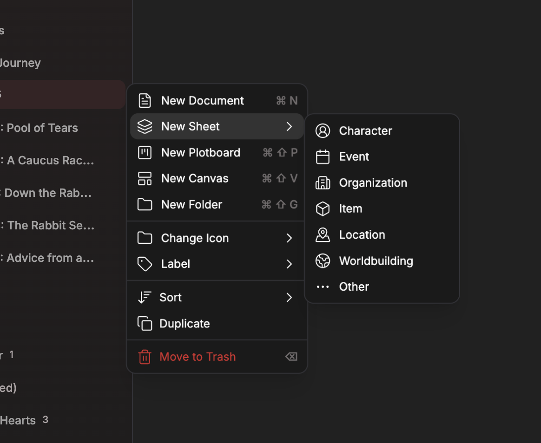The height and width of the screenshot is (443, 541).
Task: Click the Event calendar icon
Action: (x=323, y=156)
